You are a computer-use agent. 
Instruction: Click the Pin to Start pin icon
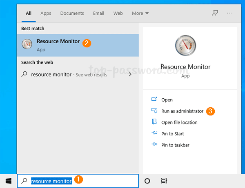(154, 134)
